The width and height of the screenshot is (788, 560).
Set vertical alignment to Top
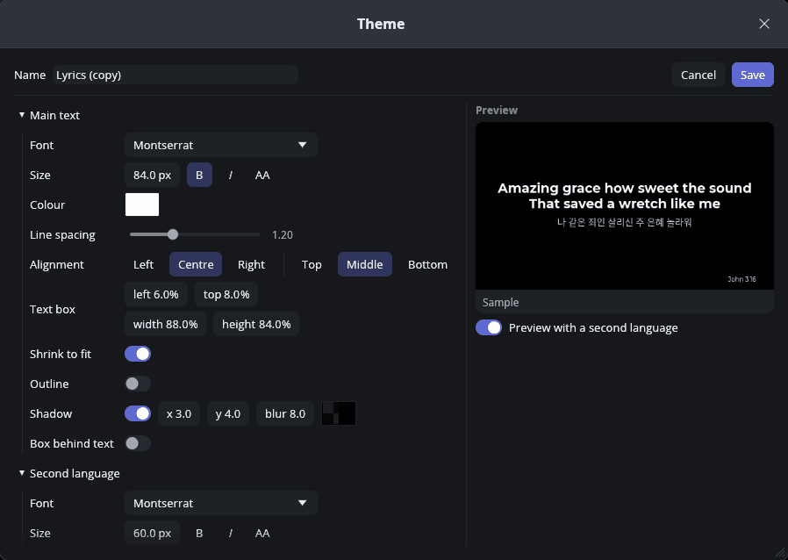(312, 264)
